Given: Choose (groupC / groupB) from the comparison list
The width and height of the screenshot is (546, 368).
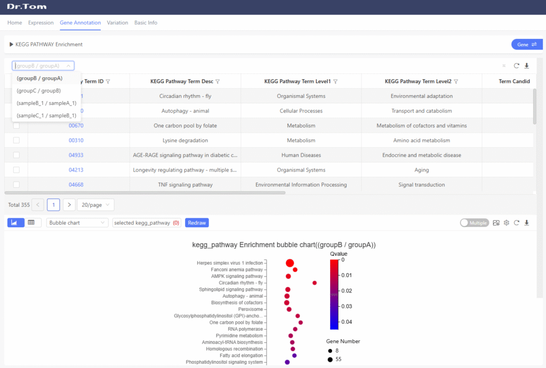Looking at the screenshot, I should [x=39, y=91].
